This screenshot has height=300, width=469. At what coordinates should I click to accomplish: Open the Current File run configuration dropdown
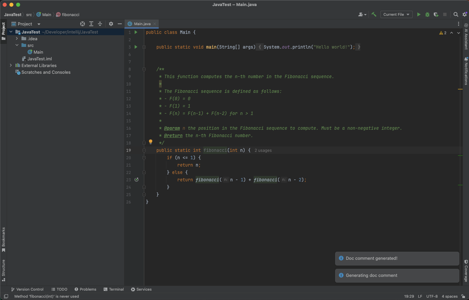(x=396, y=14)
